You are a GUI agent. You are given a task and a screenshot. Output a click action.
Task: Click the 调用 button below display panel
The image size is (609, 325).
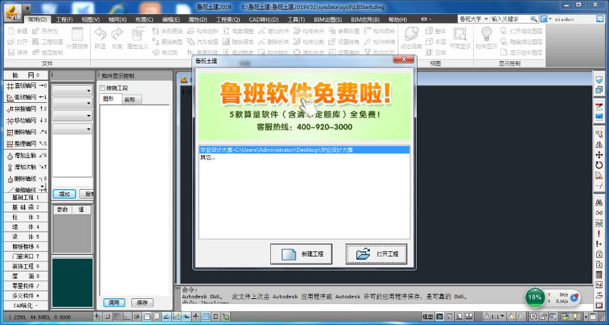click(x=114, y=302)
